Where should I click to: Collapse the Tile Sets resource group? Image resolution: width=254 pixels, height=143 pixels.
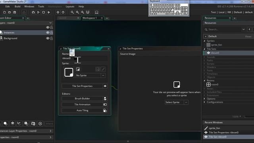pyautogui.click(x=204, y=49)
